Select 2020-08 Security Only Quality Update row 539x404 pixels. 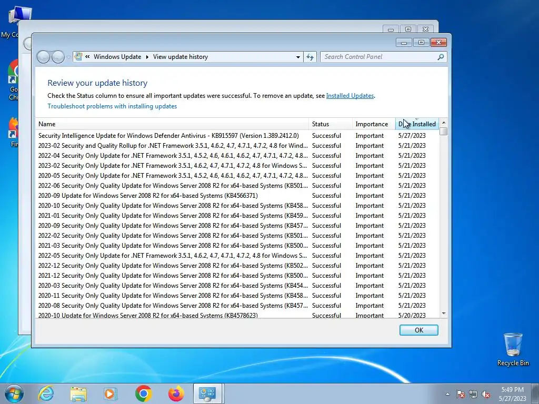(237, 306)
